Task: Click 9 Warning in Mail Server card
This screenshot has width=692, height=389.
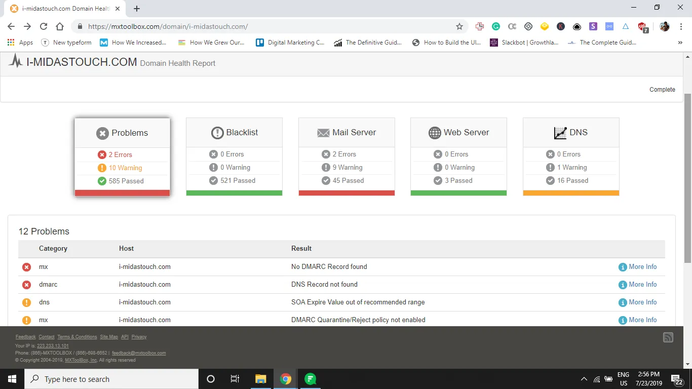Action: [x=342, y=167]
